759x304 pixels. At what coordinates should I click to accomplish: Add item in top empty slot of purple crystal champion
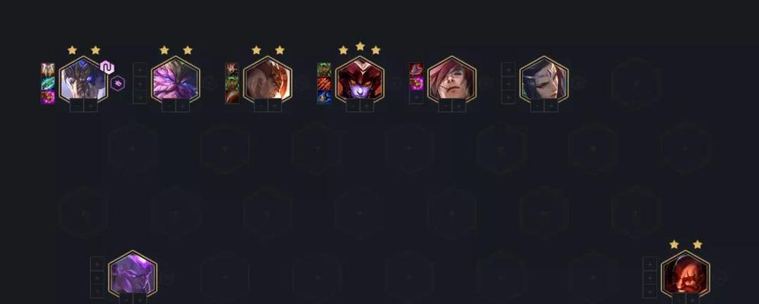140,69
